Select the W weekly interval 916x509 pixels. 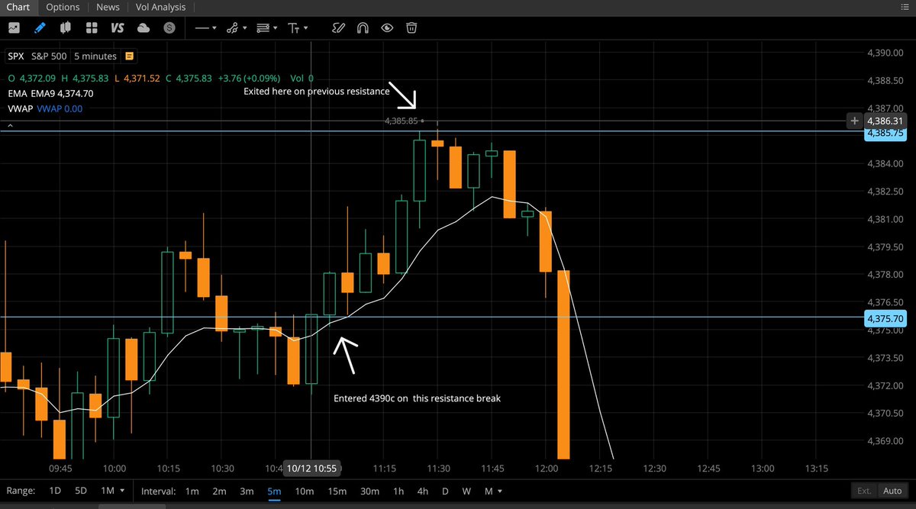[466, 491]
